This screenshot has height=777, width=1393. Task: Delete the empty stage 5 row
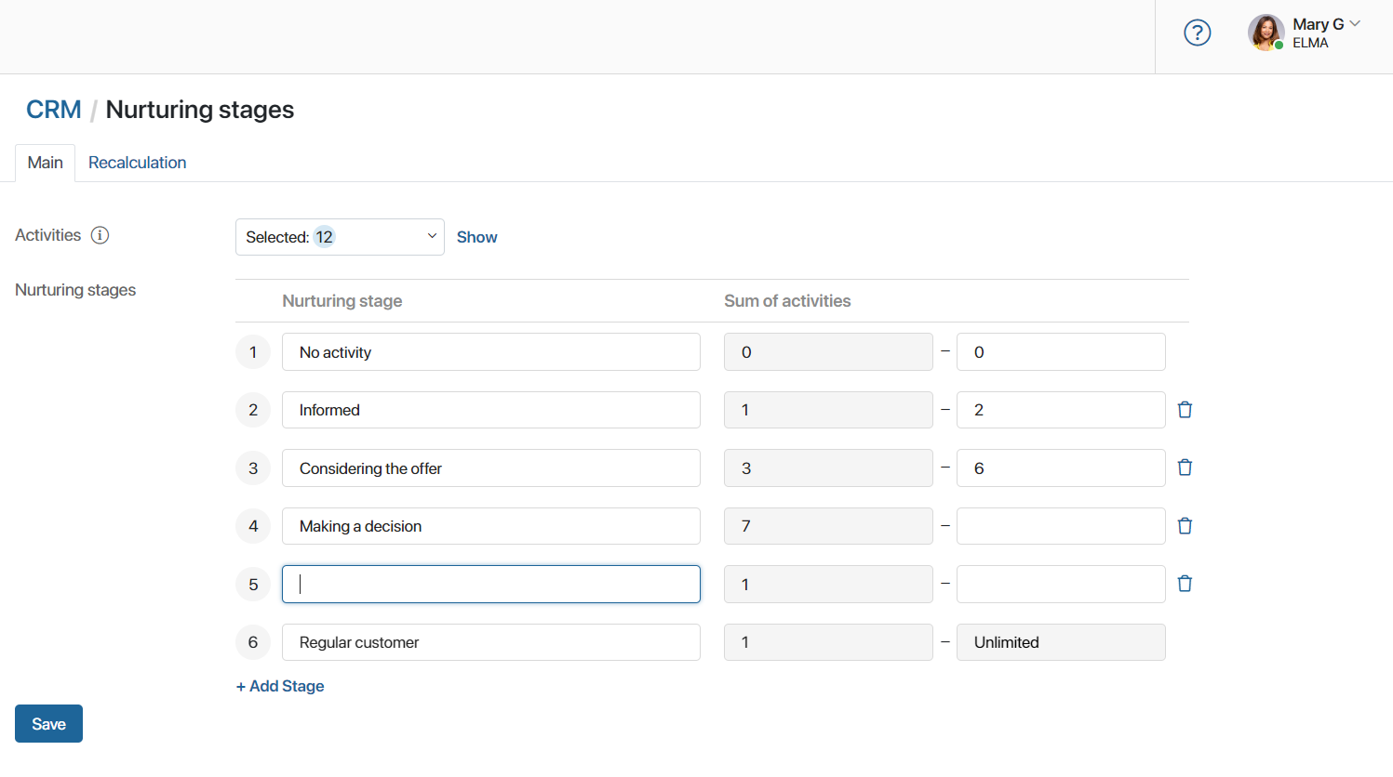[1185, 584]
